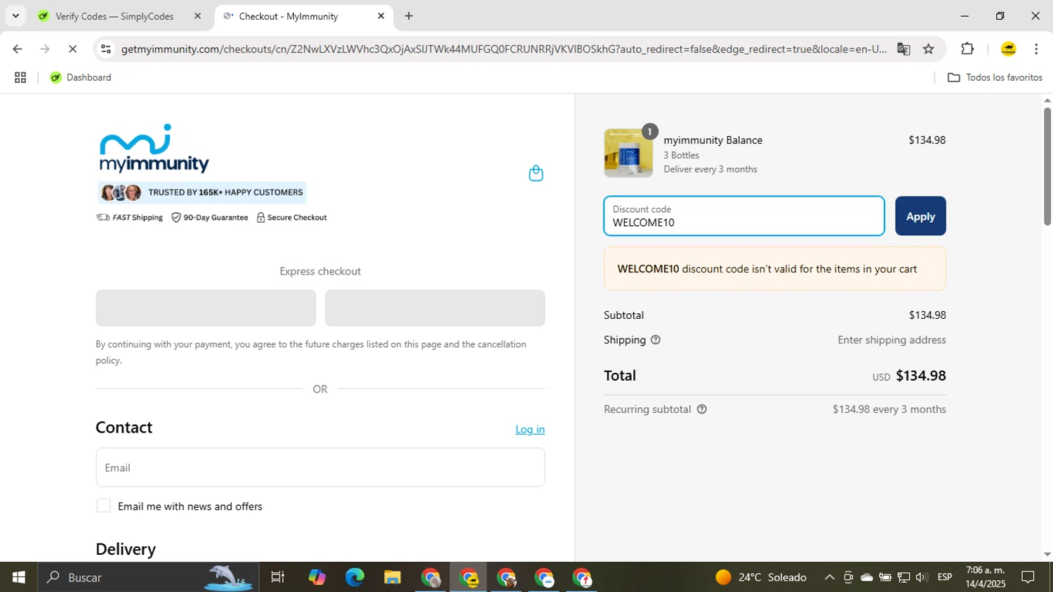Open the Todos los favoritos folder

coord(995,78)
